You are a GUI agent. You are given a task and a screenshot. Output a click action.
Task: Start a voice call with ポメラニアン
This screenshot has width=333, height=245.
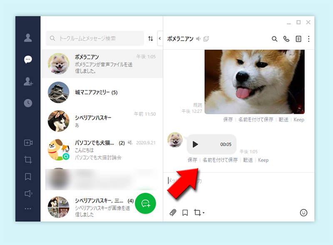pos(286,38)
